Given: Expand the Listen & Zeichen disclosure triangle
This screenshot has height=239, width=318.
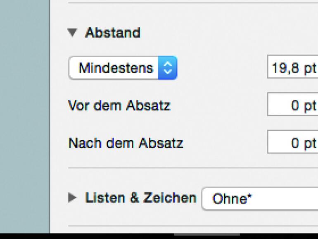Looking at the screenshot, I should 73,198.
